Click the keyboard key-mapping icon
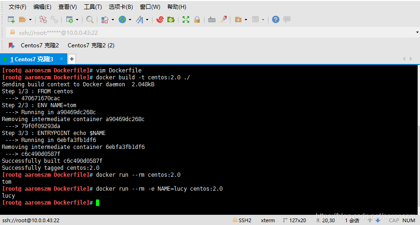 [x=211, y=19]
